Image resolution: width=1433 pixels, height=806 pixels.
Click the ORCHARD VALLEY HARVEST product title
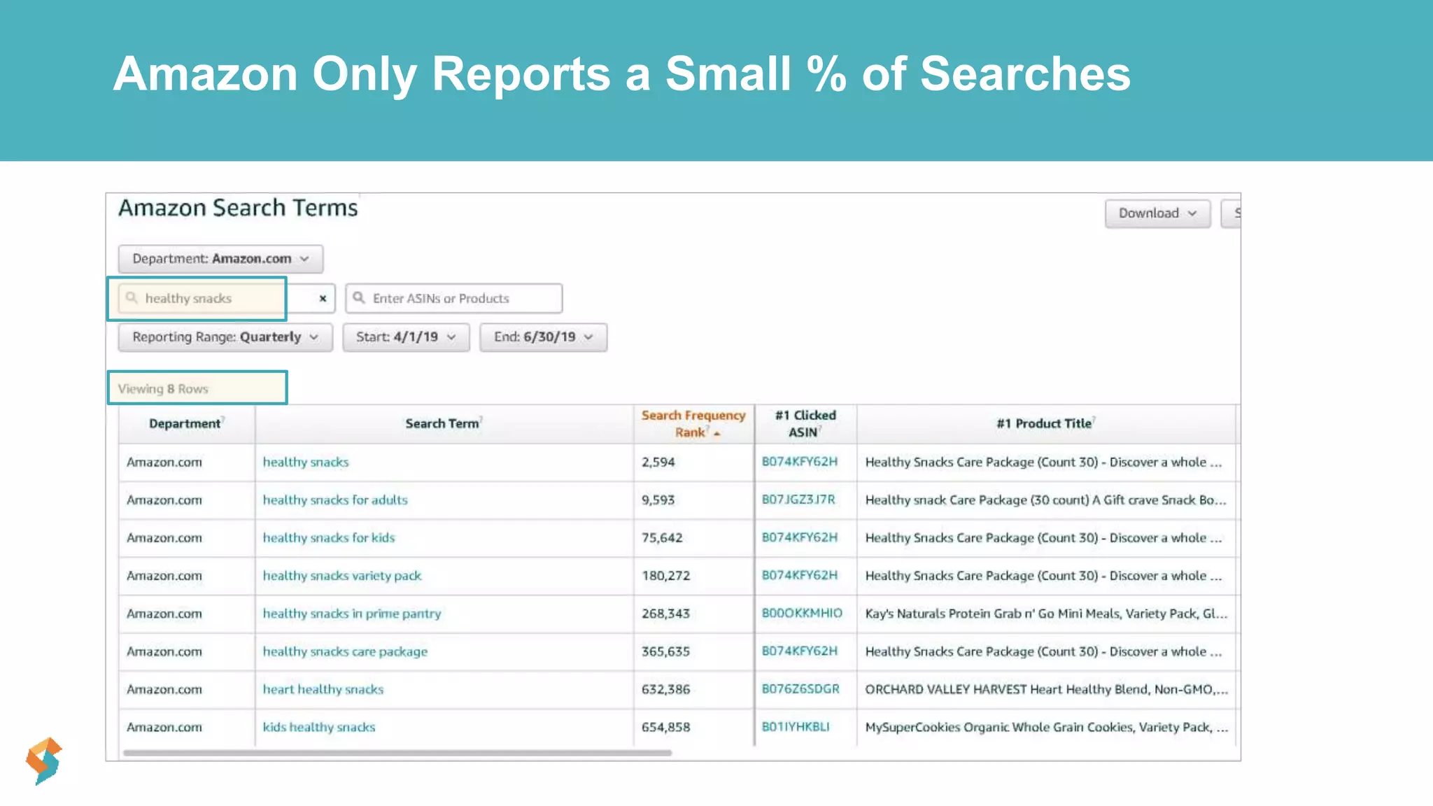pyautogui.click(x=1046, y=689)
